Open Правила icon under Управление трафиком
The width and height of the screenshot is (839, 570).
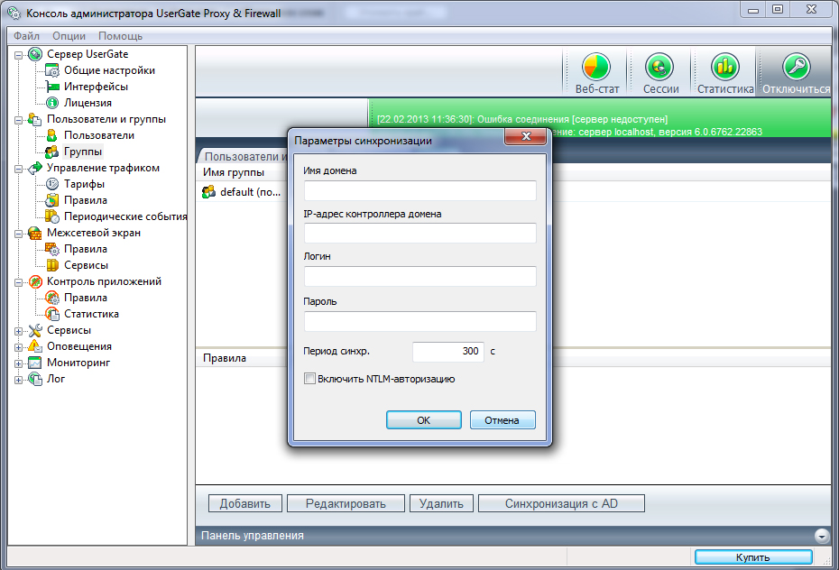[52, 200]
